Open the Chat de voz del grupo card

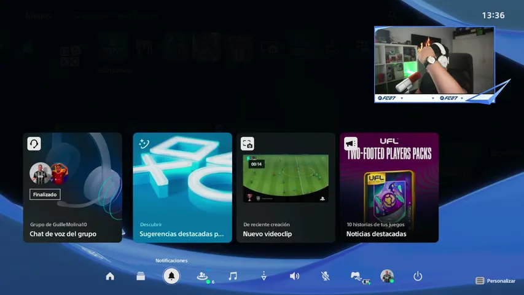click(x=72, y=187)
